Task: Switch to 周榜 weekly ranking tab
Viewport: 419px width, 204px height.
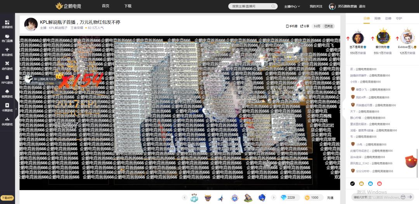Action: 377,19
